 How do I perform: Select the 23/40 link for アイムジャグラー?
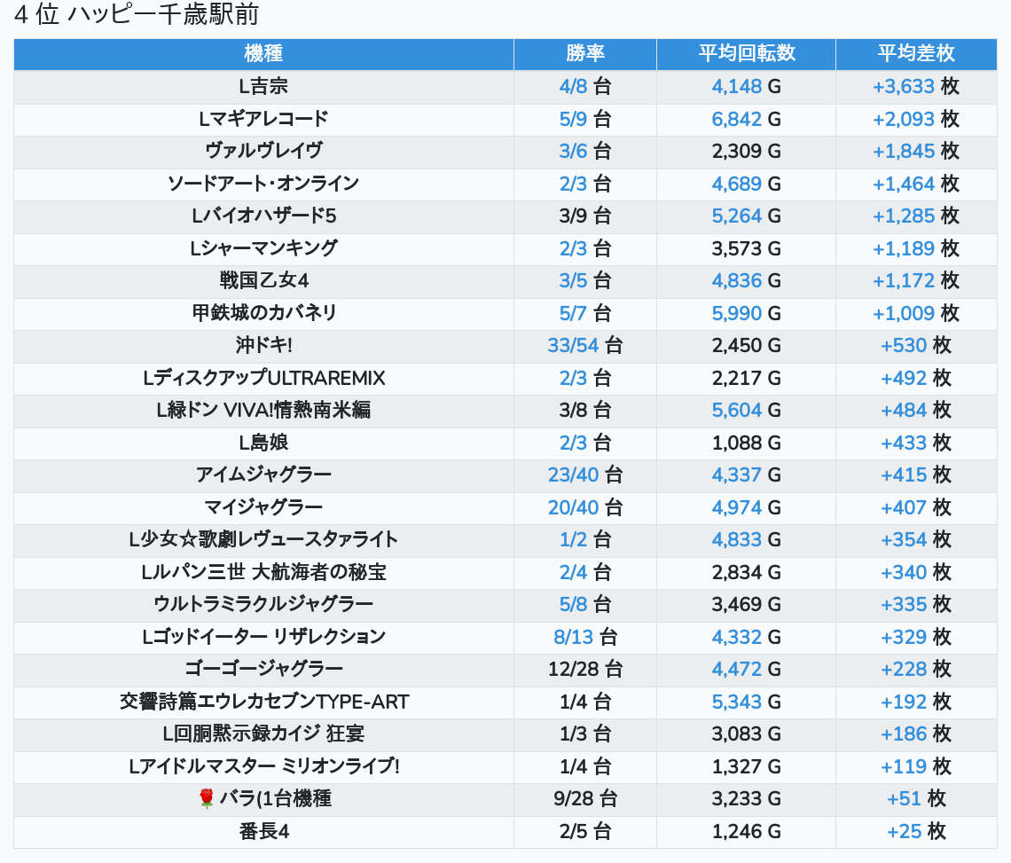(573, 475)
